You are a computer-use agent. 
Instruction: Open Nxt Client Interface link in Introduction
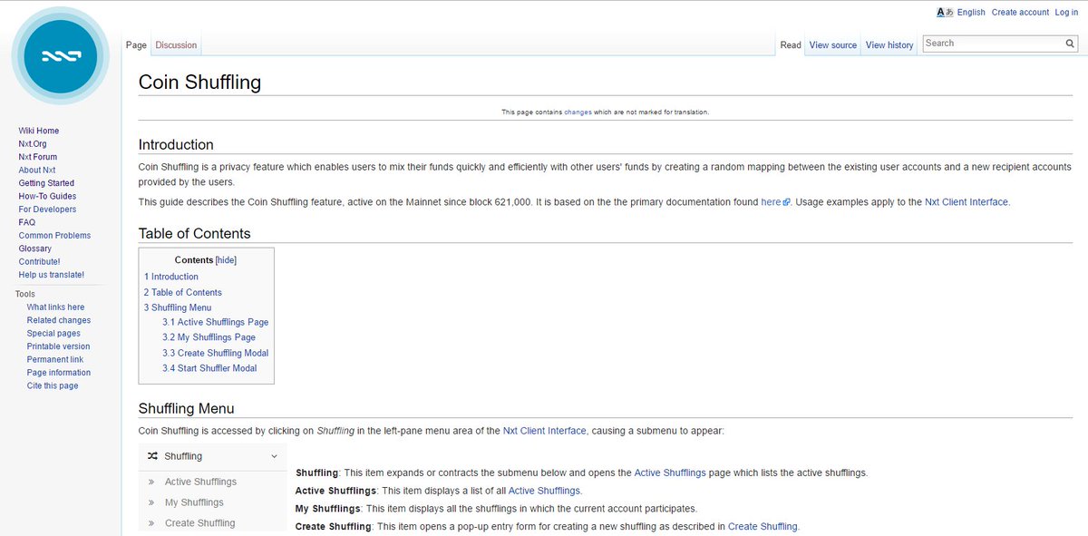coord(966,202)
